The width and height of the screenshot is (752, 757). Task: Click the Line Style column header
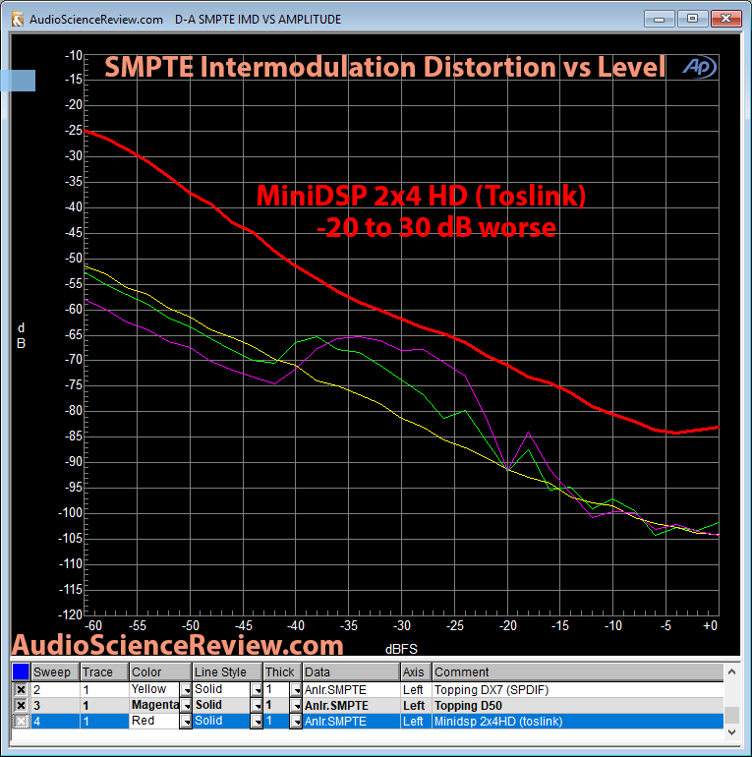click(228, 671)
